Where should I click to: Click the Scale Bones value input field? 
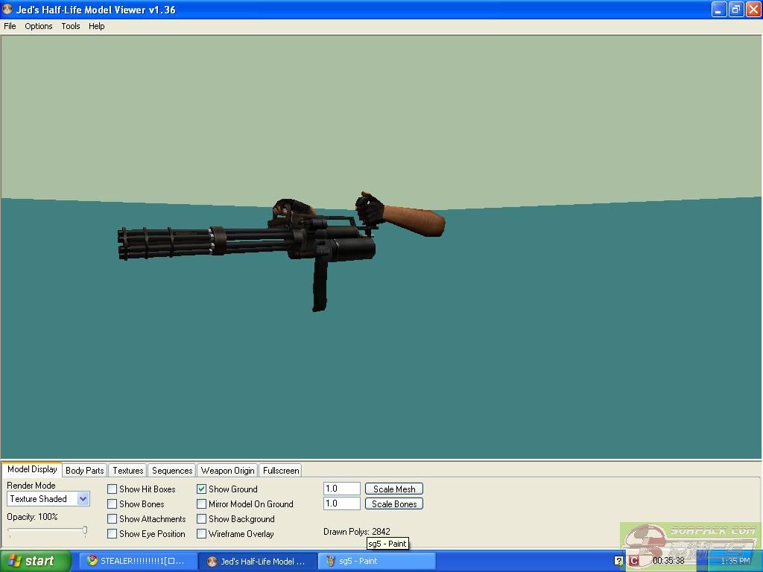[342, 503]
